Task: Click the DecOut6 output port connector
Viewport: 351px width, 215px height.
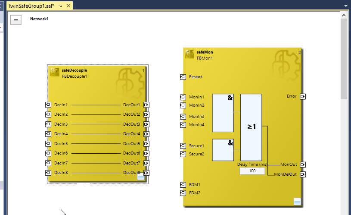Action: point(146,153)
